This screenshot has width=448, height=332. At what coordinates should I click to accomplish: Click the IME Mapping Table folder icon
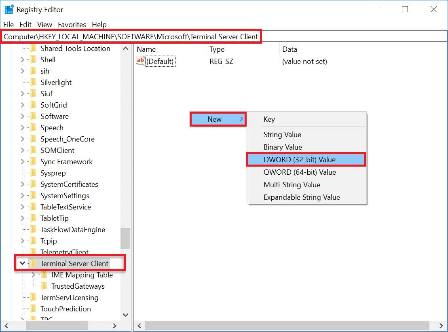tap(44, 275)
